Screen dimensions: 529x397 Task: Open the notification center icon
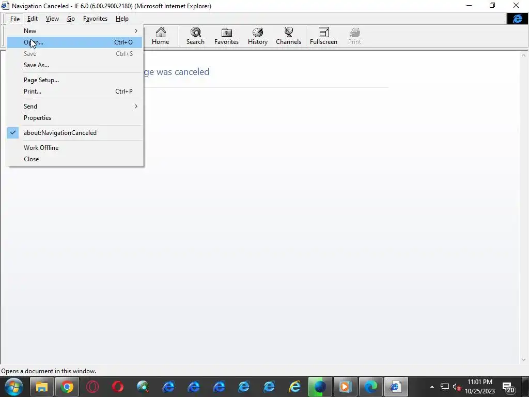point(508,387)
